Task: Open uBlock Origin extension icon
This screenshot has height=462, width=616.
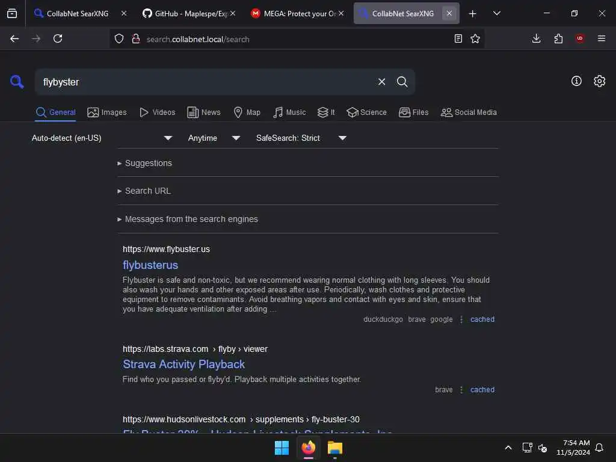Action: (580, 38)
